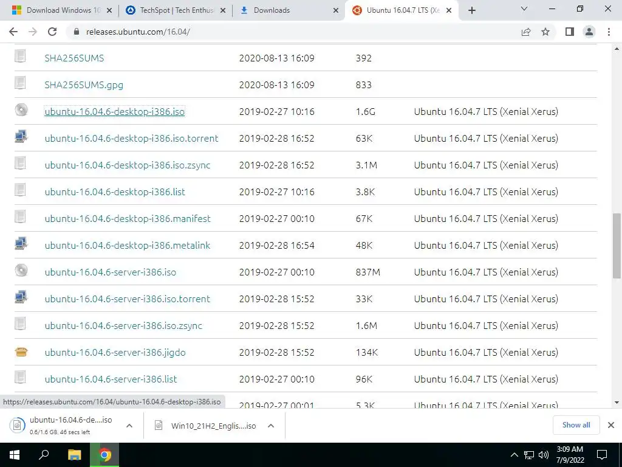Click Show all downloads button
This screenshot has width=622, height=467.
click(576, 425)
